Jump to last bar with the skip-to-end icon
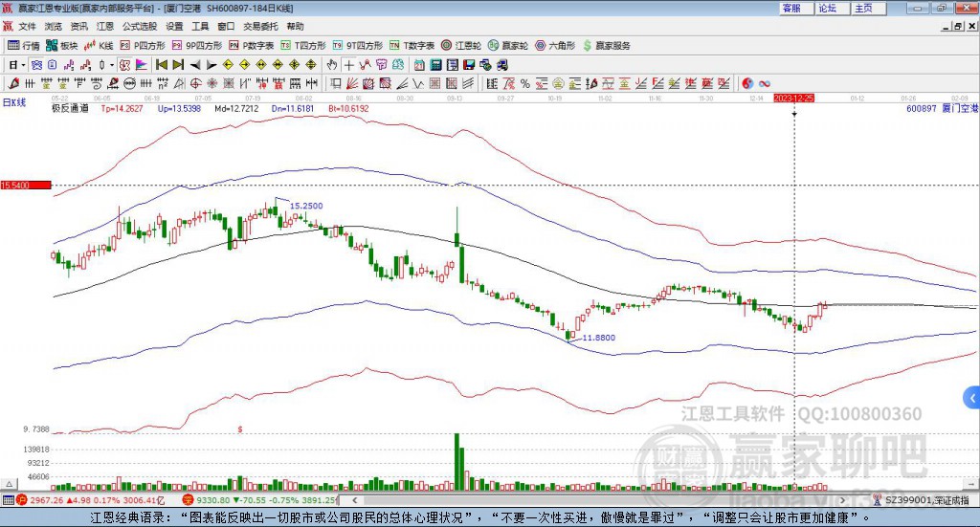The image size is (980, 527). pyautogui.click(x=178, y=65)
